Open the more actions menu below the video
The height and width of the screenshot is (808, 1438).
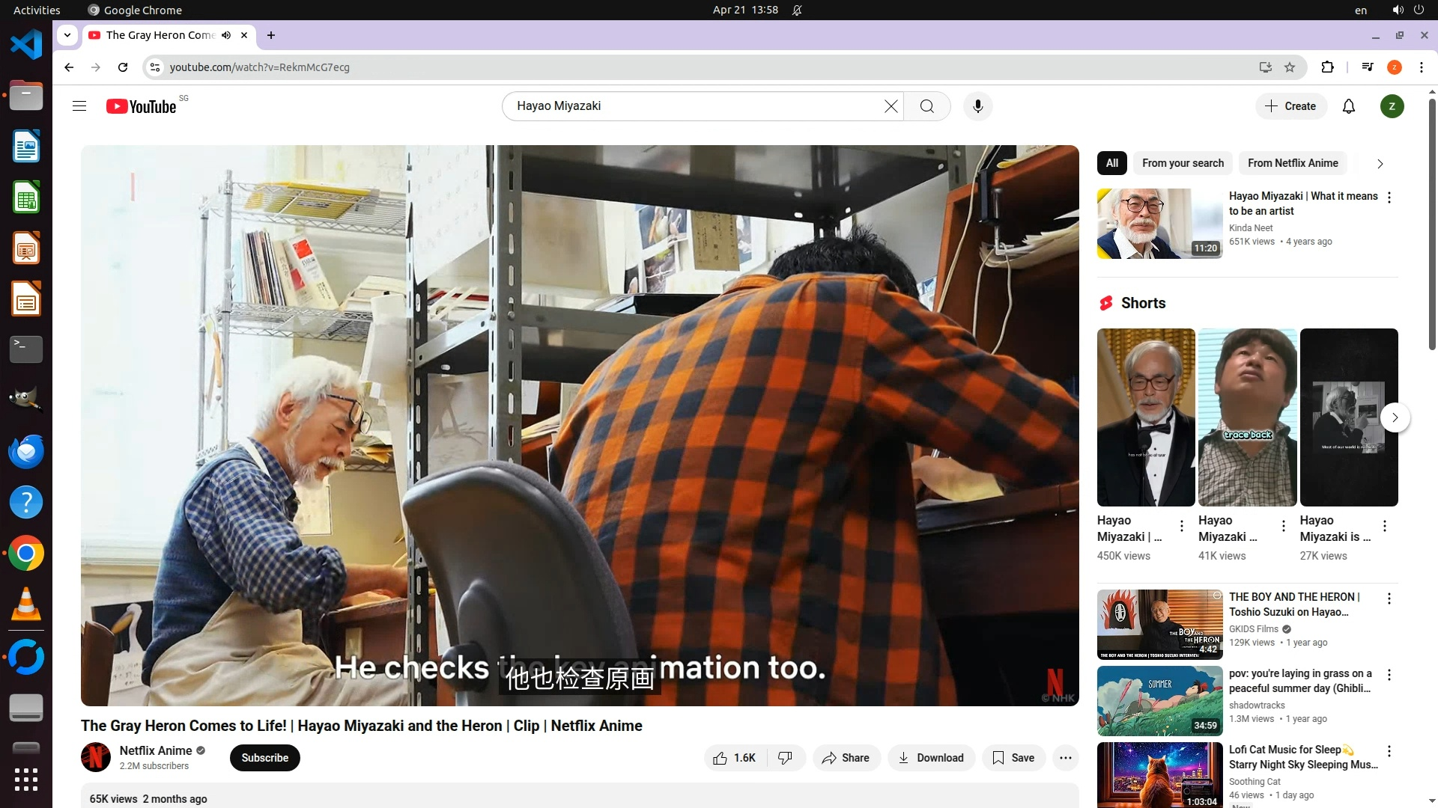(x=1065, y=758)
